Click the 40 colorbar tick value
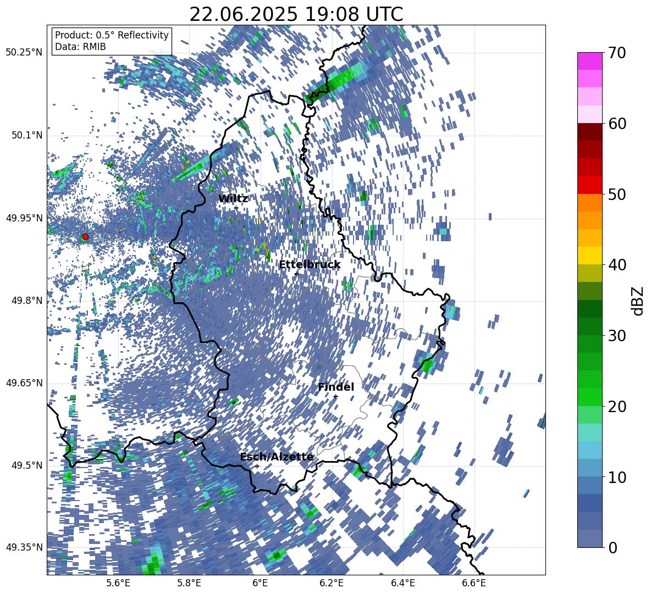 click(x=617, y=265)
